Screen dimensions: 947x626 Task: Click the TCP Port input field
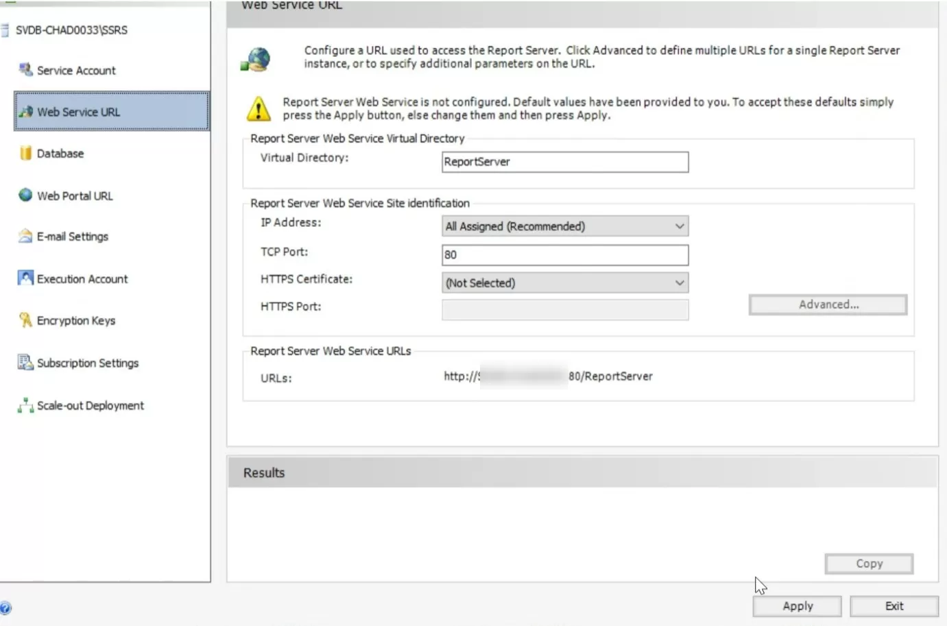point(565,255)
